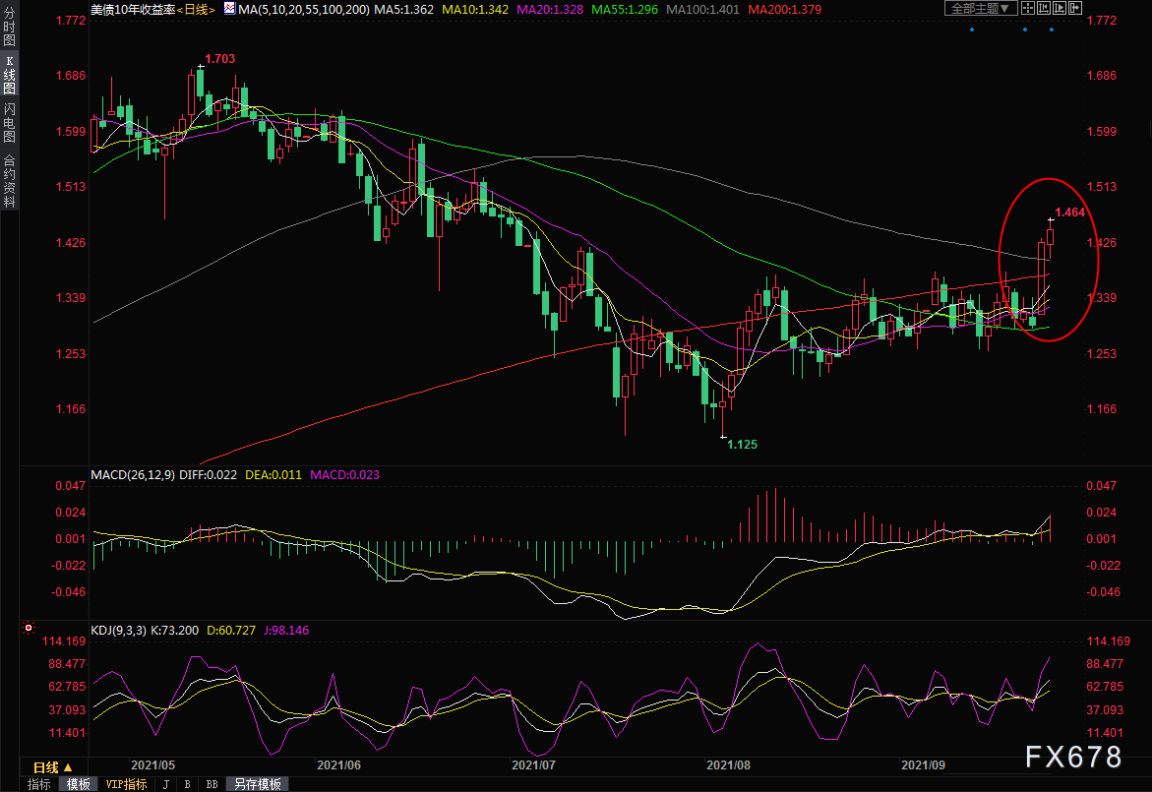Select the 模板 bottom tab

point(78,784)
